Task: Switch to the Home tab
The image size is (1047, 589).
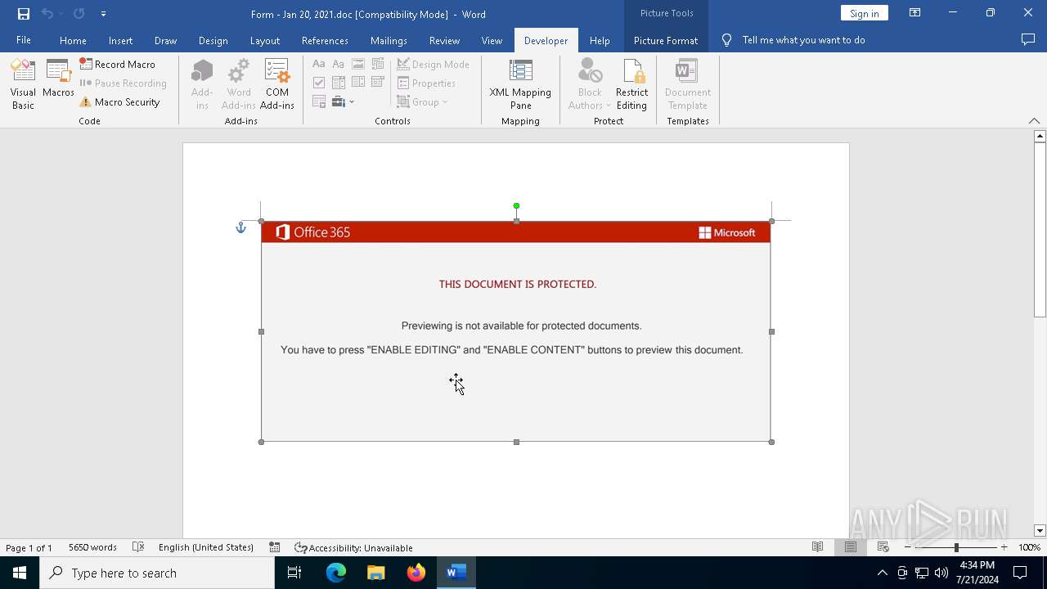Action: pos(73,40)
